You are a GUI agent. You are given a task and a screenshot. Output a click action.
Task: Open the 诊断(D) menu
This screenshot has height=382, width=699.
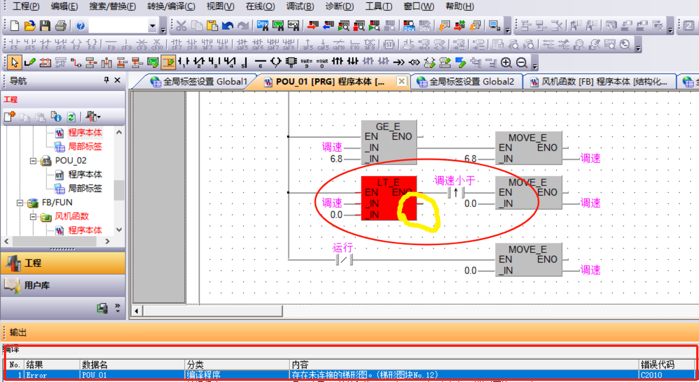coord(339,7)
